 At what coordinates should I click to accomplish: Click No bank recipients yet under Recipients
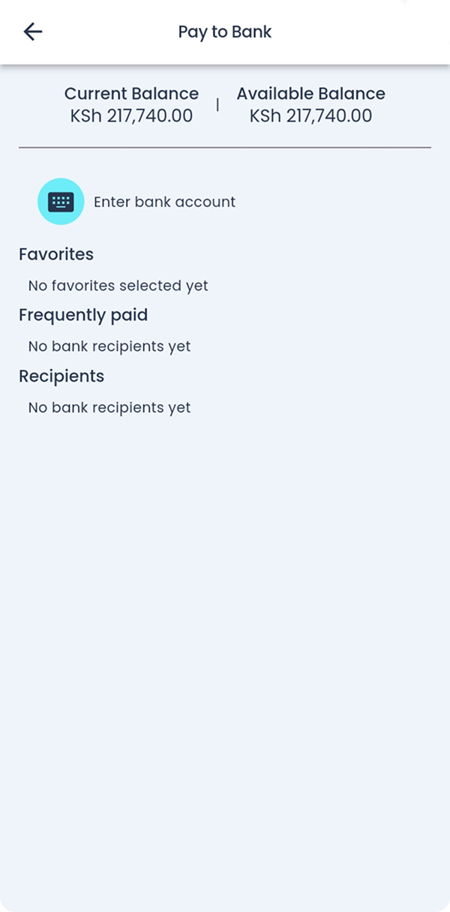click(x=109, y=407)
